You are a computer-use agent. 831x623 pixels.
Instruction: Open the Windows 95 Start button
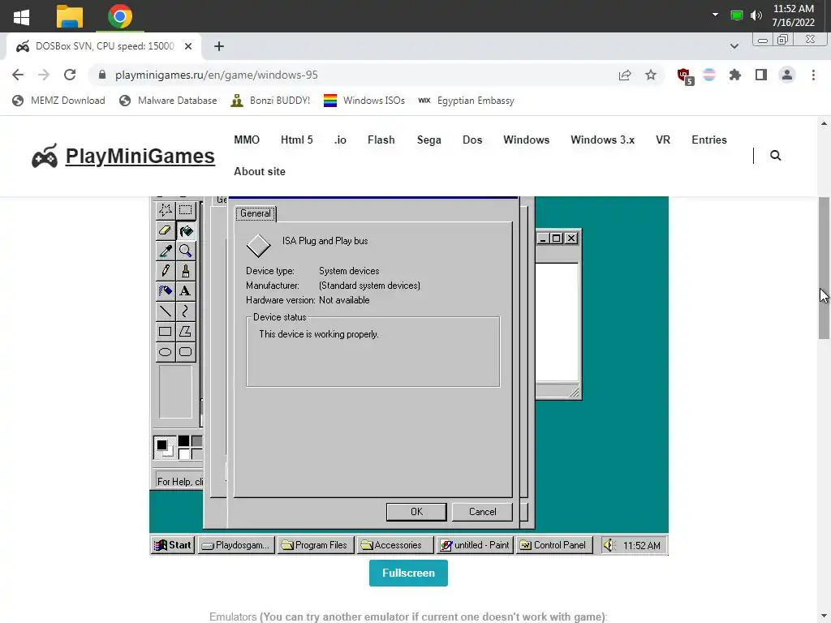[173, 545]
